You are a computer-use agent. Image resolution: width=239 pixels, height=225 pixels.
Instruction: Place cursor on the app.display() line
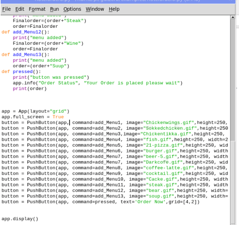point(20,218)
